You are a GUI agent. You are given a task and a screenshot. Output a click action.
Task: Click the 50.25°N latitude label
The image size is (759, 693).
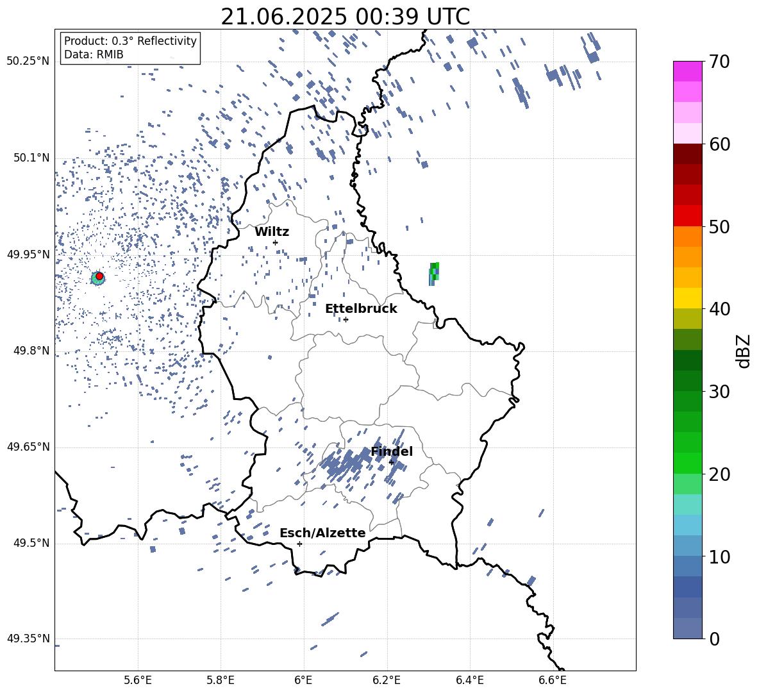(28, 62)
